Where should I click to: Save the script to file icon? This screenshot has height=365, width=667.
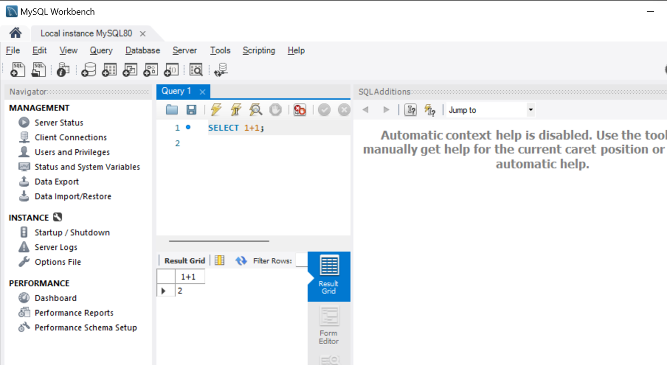pyautogui.click(x=191, y=110)
